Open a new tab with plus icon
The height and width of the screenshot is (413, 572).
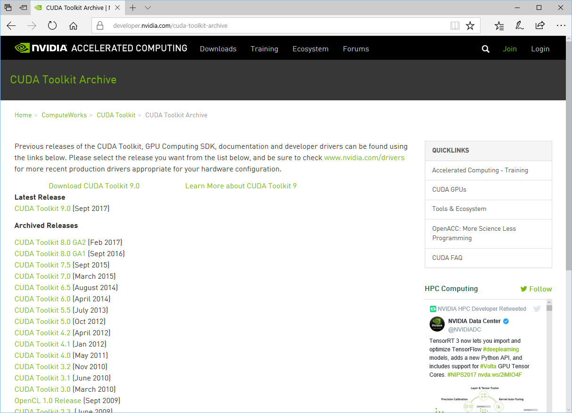tap(133, 8)
